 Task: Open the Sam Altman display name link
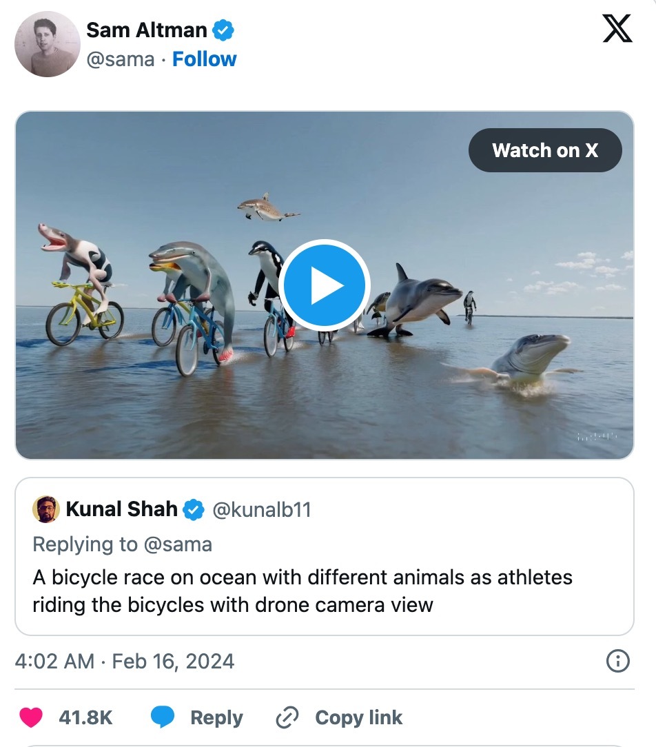146,30
